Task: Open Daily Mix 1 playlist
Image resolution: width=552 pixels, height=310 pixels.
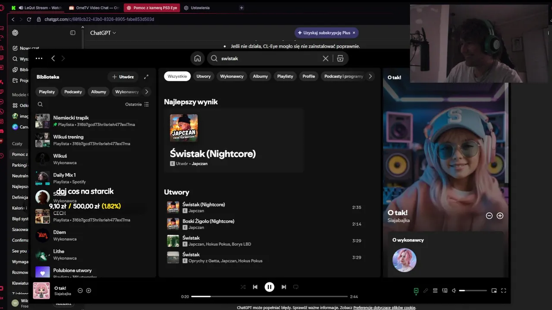Action: coord(92,178)
